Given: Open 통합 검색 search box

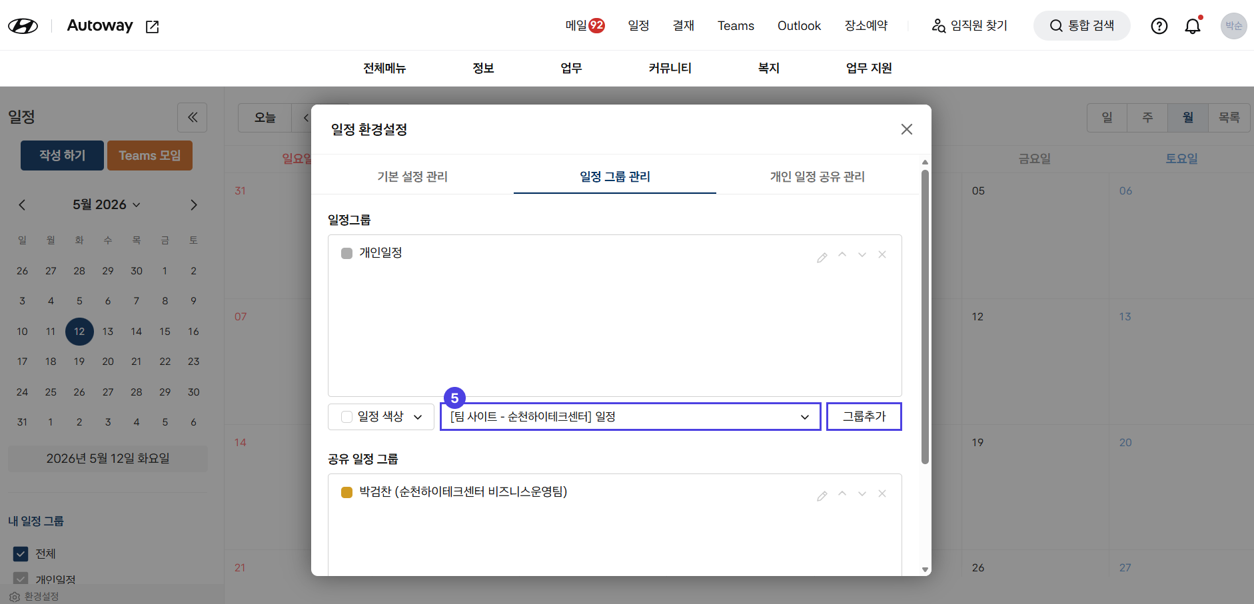Looking at the screenshot, I should 1081,26.
